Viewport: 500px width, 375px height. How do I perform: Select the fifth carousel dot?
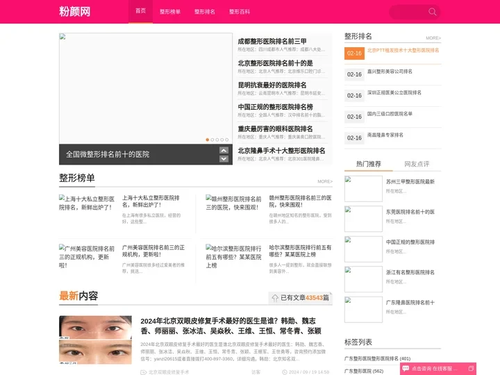tap(226, 140)
